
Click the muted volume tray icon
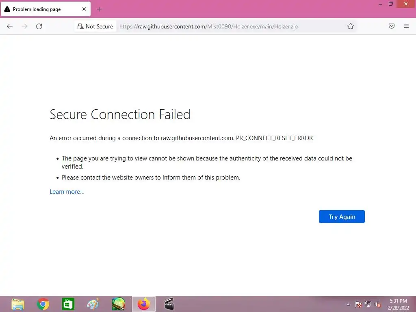[378, 304]
